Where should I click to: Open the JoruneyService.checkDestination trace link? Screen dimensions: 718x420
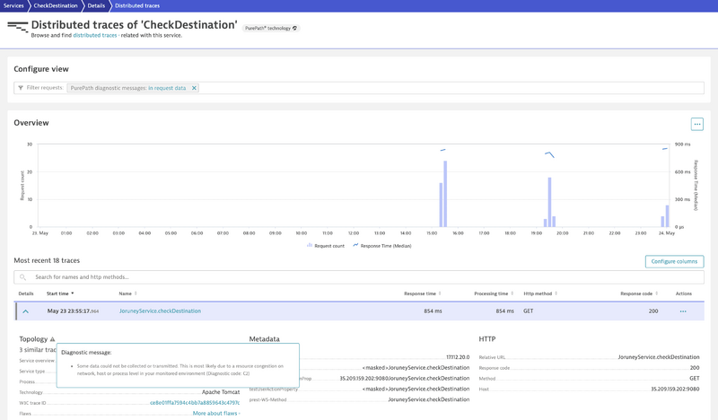(160, 311)
